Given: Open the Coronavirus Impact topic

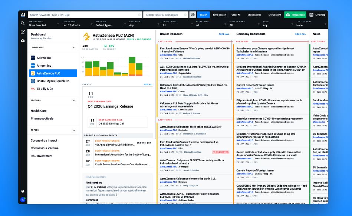Looking at the screenshot, I should [44, 140].
